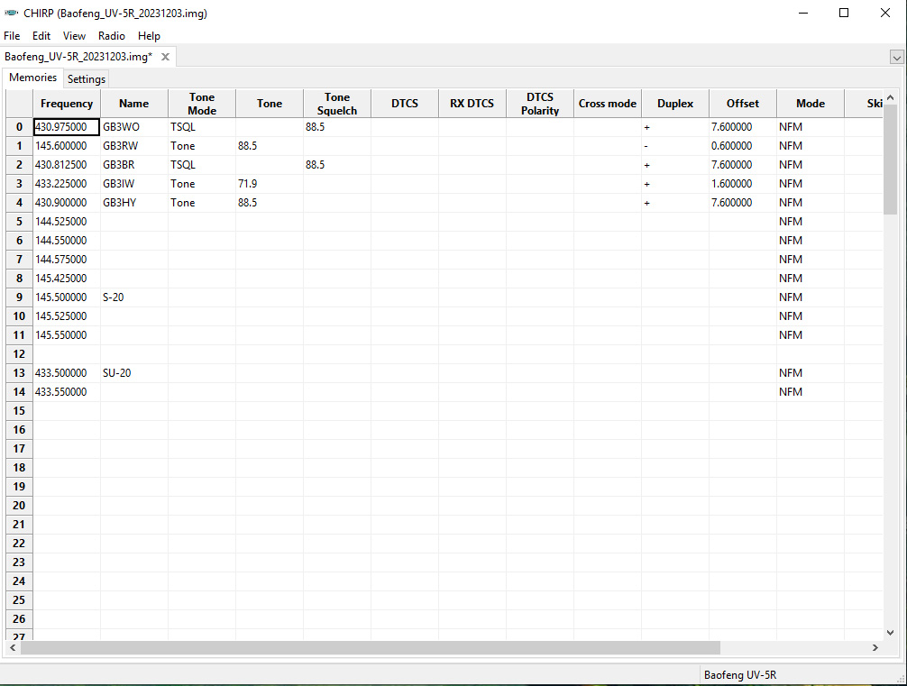Viewport: 907px width, 686px height.
Task: Select the GB3RW name cell
Action: 134,146
